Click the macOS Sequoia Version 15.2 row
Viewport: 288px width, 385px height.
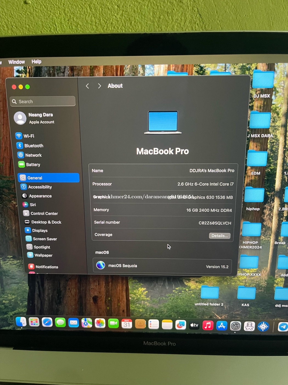[162, 266]
